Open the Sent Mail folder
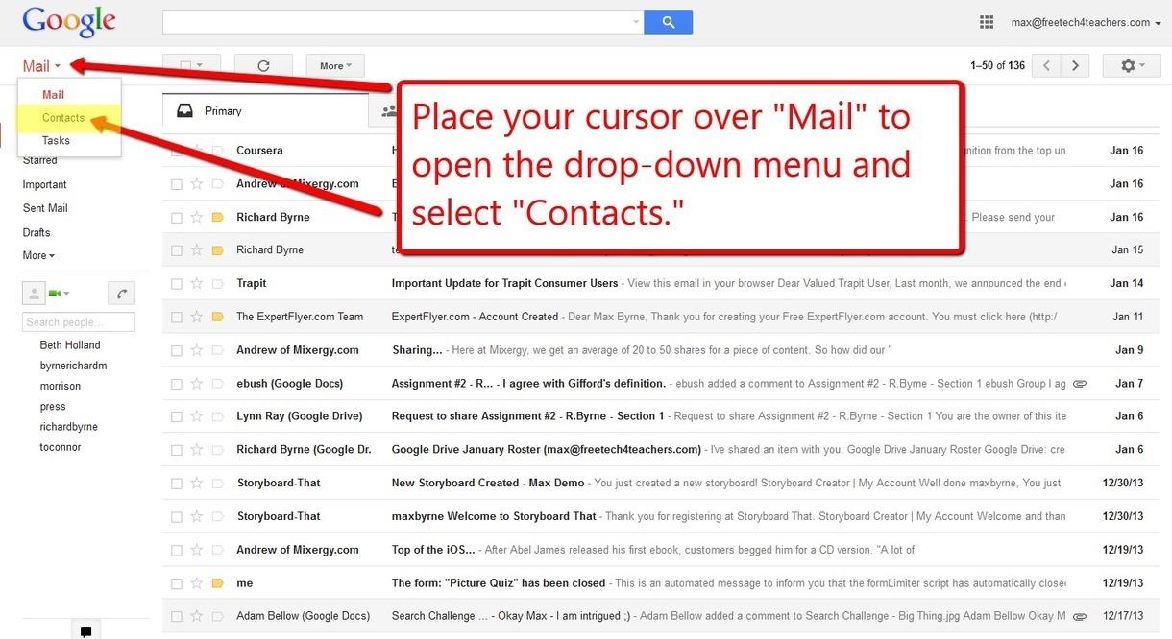Screen dimensions: 1172x639 point(45,208)
